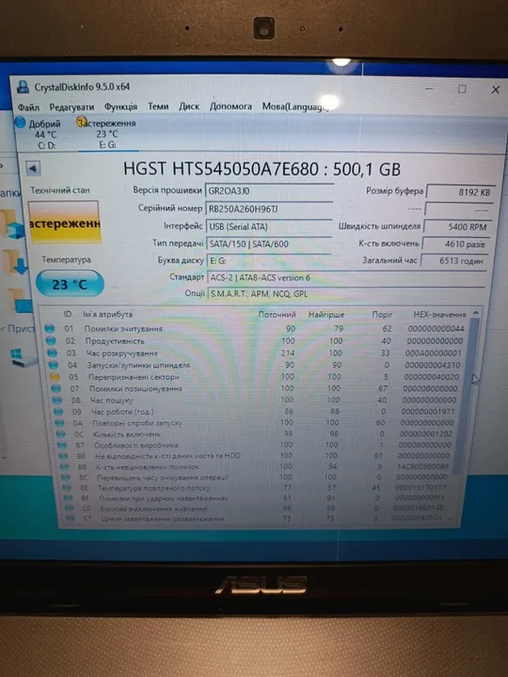The width and height of the screenshot is (508, 677).
Task: Click the HEX value 000000040020
Action: click(x=431, y=377)
